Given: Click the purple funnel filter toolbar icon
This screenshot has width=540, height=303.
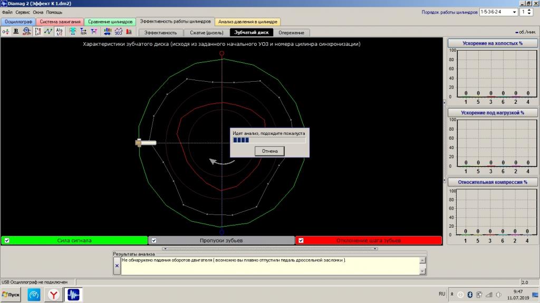Looking at the screenshot, I should [x=94, y=32].
